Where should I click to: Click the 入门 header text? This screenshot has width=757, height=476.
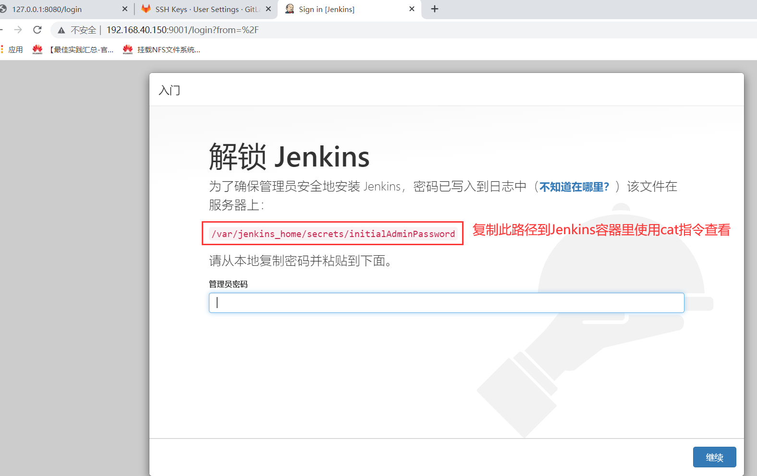(170, 90)
